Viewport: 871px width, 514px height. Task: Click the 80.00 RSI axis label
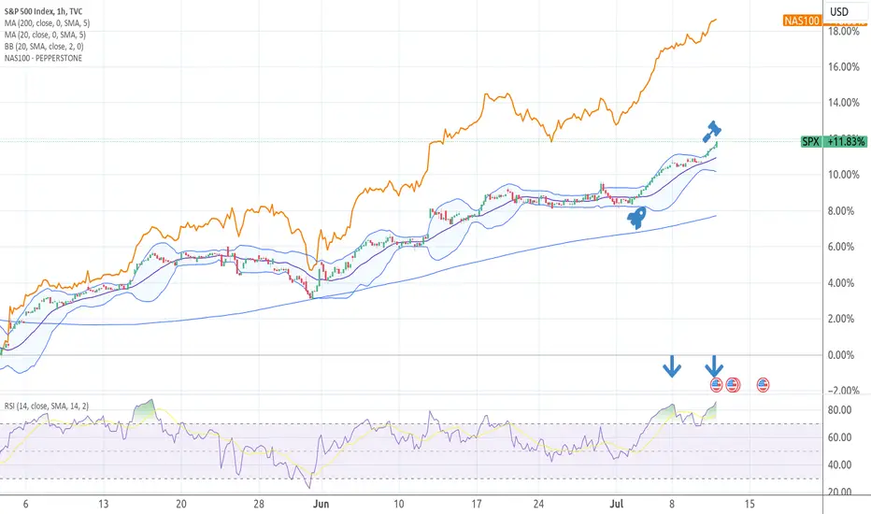click(x=839, y=409)
